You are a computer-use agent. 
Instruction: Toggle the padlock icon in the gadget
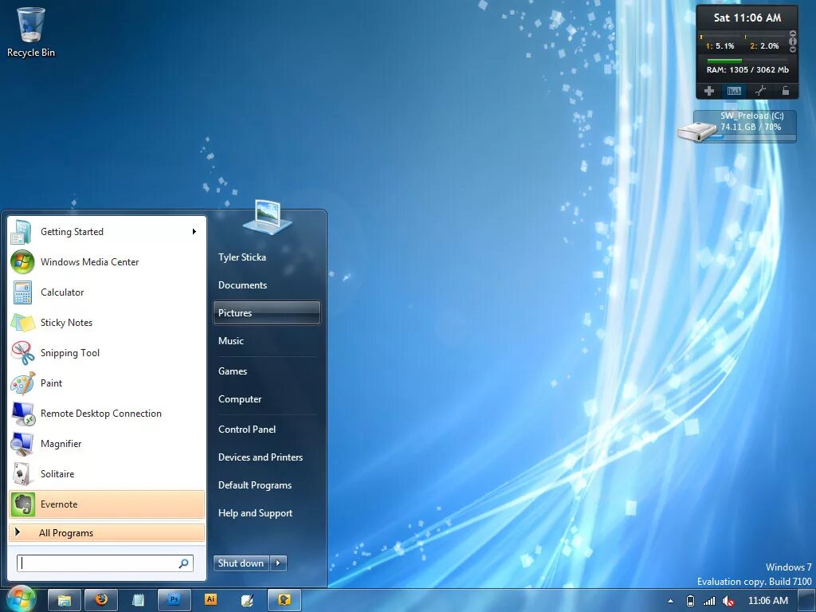[785, 91]
